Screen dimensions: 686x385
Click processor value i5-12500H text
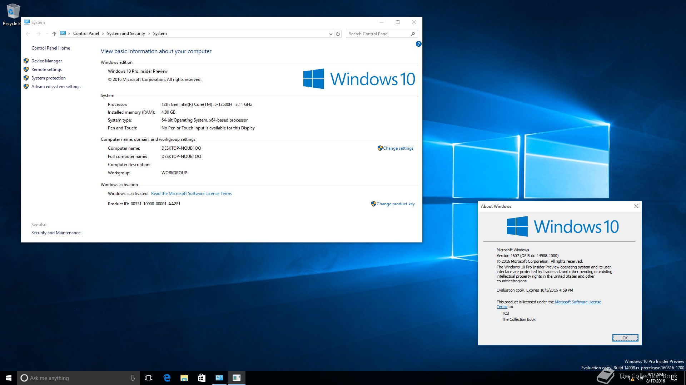click(x=207, y=104)
